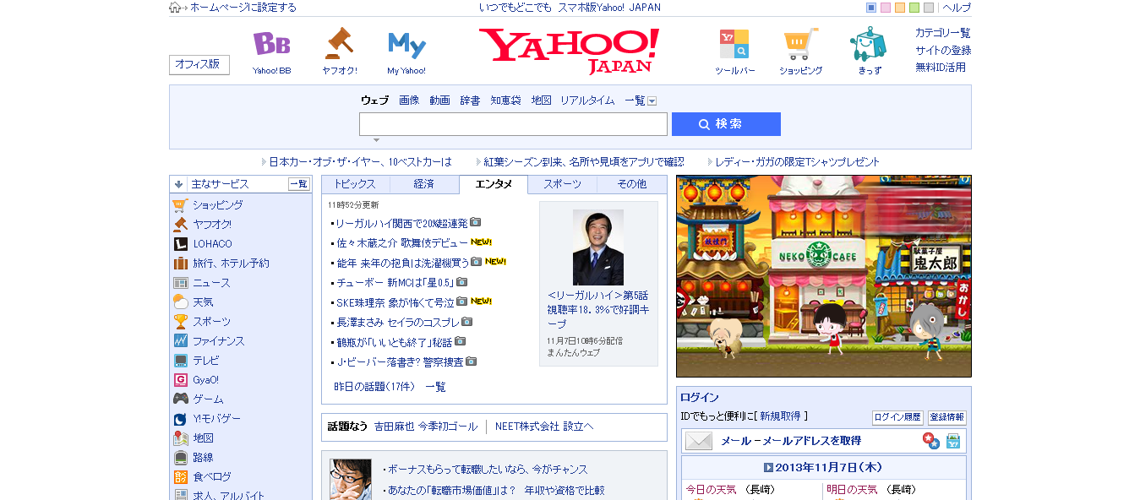Image resolution: width=1140 pixels, height=500 pixels.
Task: Open the 新規取得 link in login box
Action: [780, 416]
